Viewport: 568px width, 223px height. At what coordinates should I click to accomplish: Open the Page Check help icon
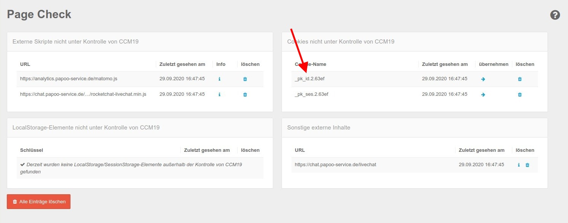(x=555, y=15)
